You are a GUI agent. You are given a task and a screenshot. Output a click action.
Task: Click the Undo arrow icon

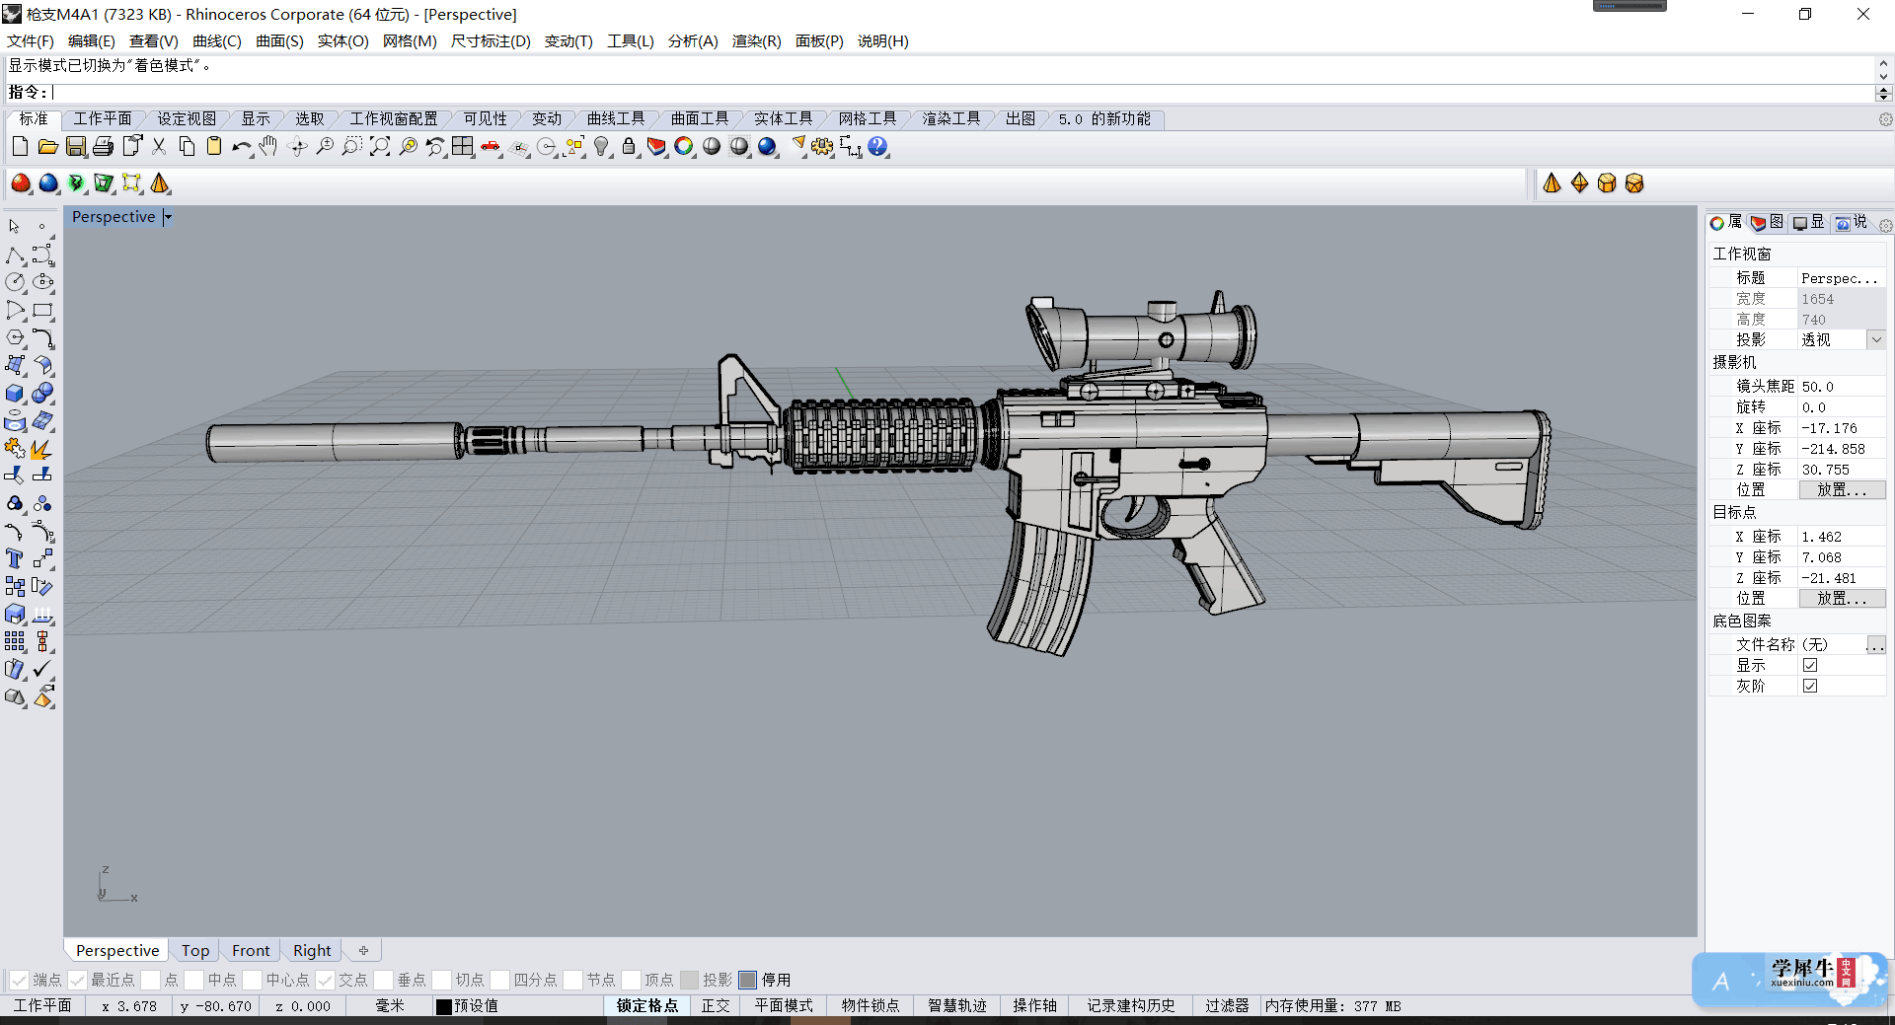(x=241, y=147)
